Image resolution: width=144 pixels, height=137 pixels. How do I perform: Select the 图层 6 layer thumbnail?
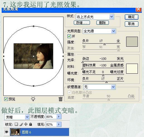pyautogui.click(x=15, y=132)
